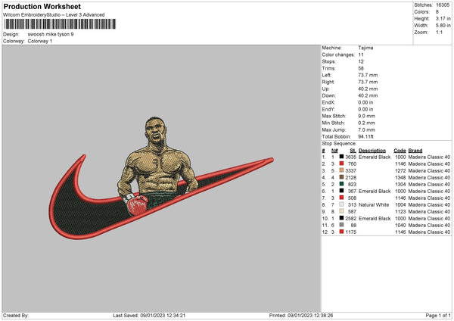The height and width of the screenshot is (321, 454).
Task: Click 'Emerald Black' description in row 10
Action: click(375, 219)
